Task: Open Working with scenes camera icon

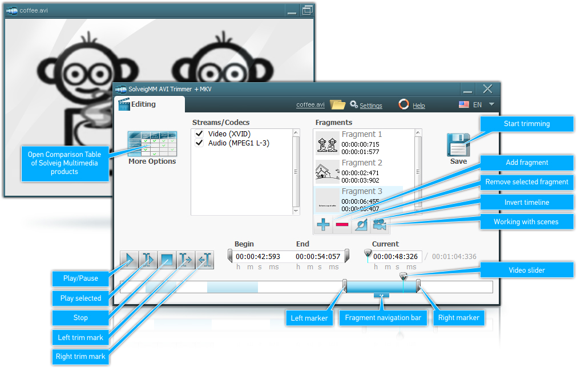Action: (380, 224)
